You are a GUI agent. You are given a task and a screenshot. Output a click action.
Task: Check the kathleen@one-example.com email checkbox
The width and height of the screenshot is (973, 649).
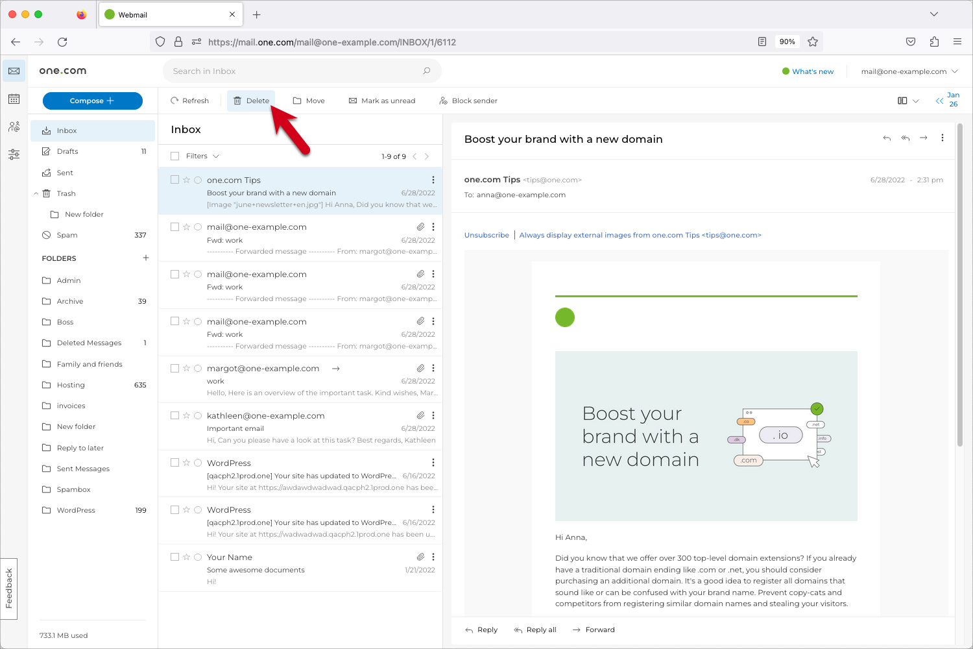point(174,415)
